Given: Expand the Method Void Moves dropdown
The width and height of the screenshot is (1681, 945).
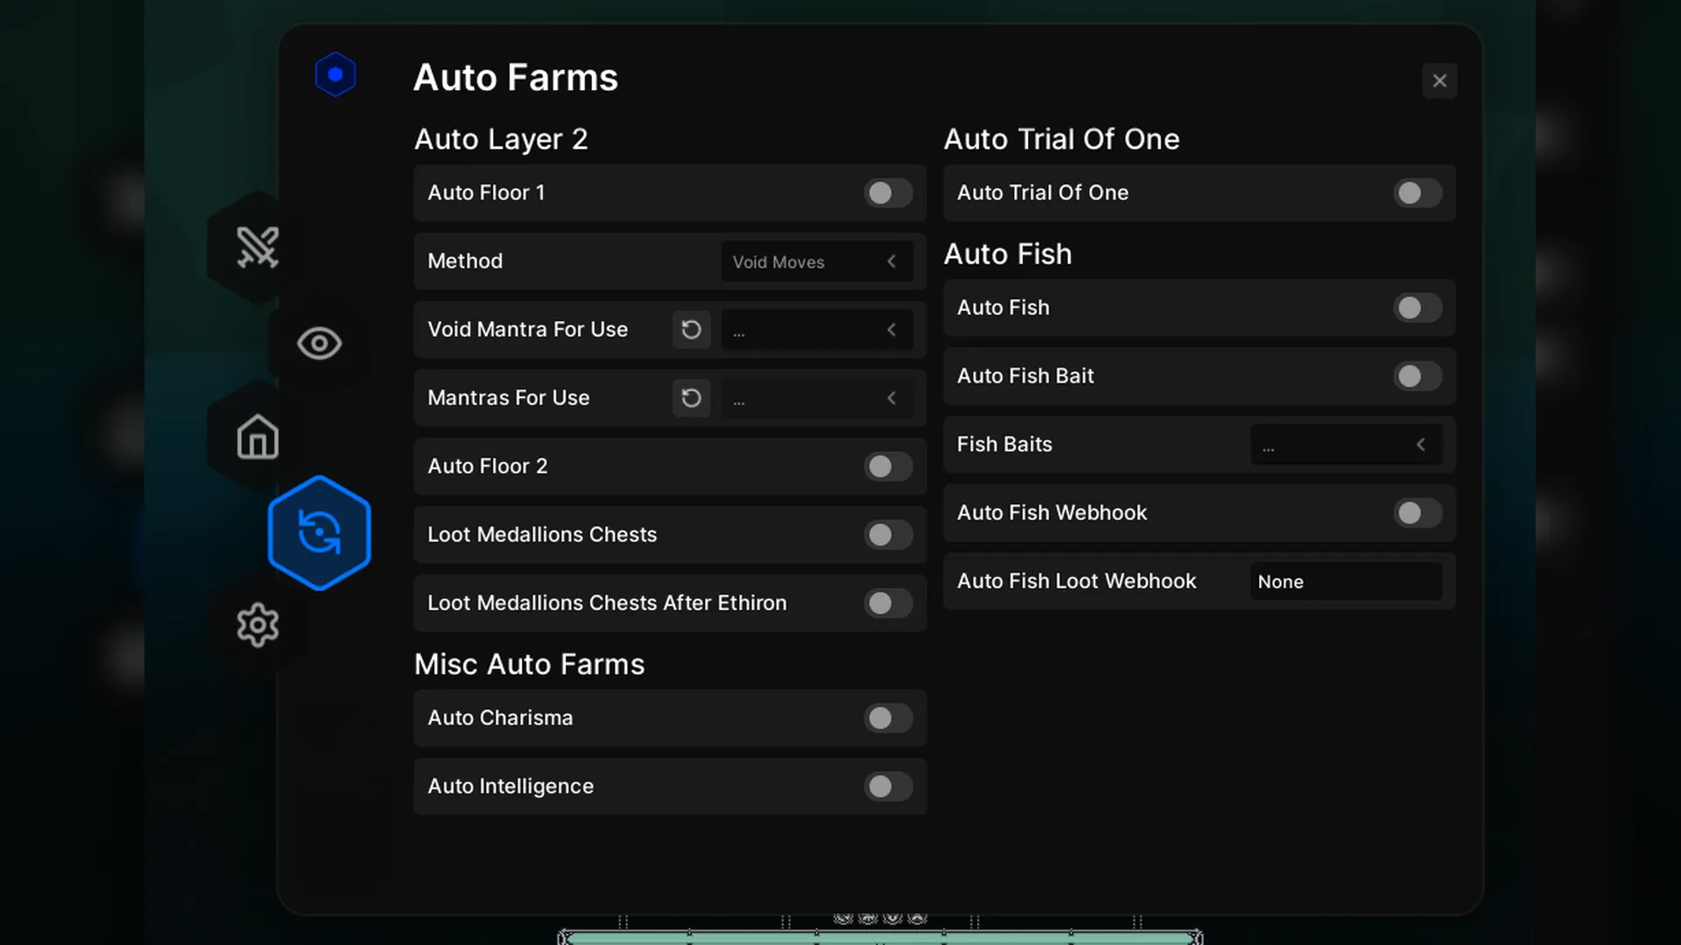Looking at the screenshot, I should [x=816, y=262].
